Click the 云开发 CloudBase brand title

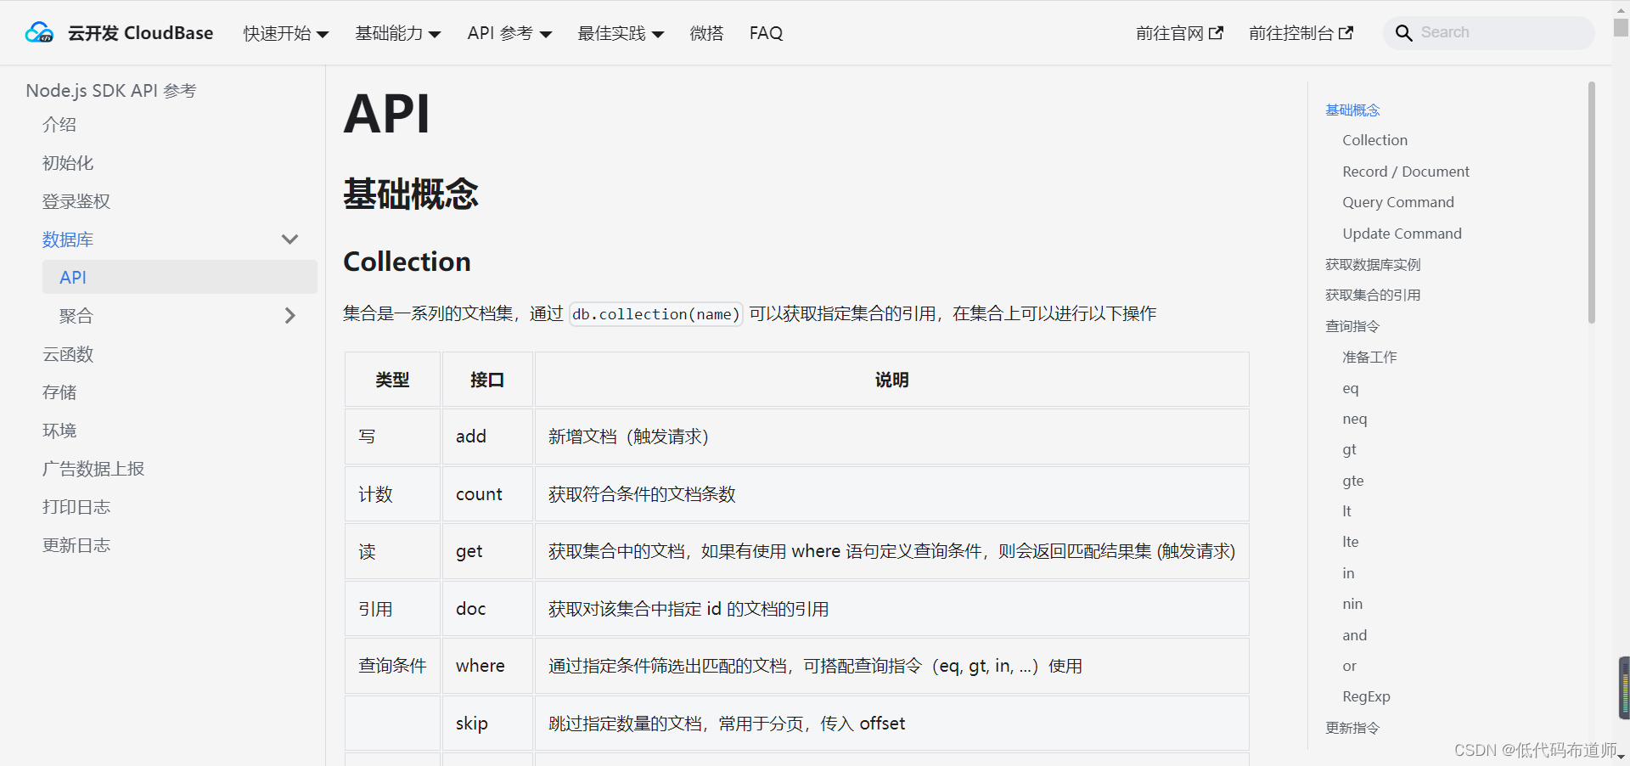coord(140,33)
